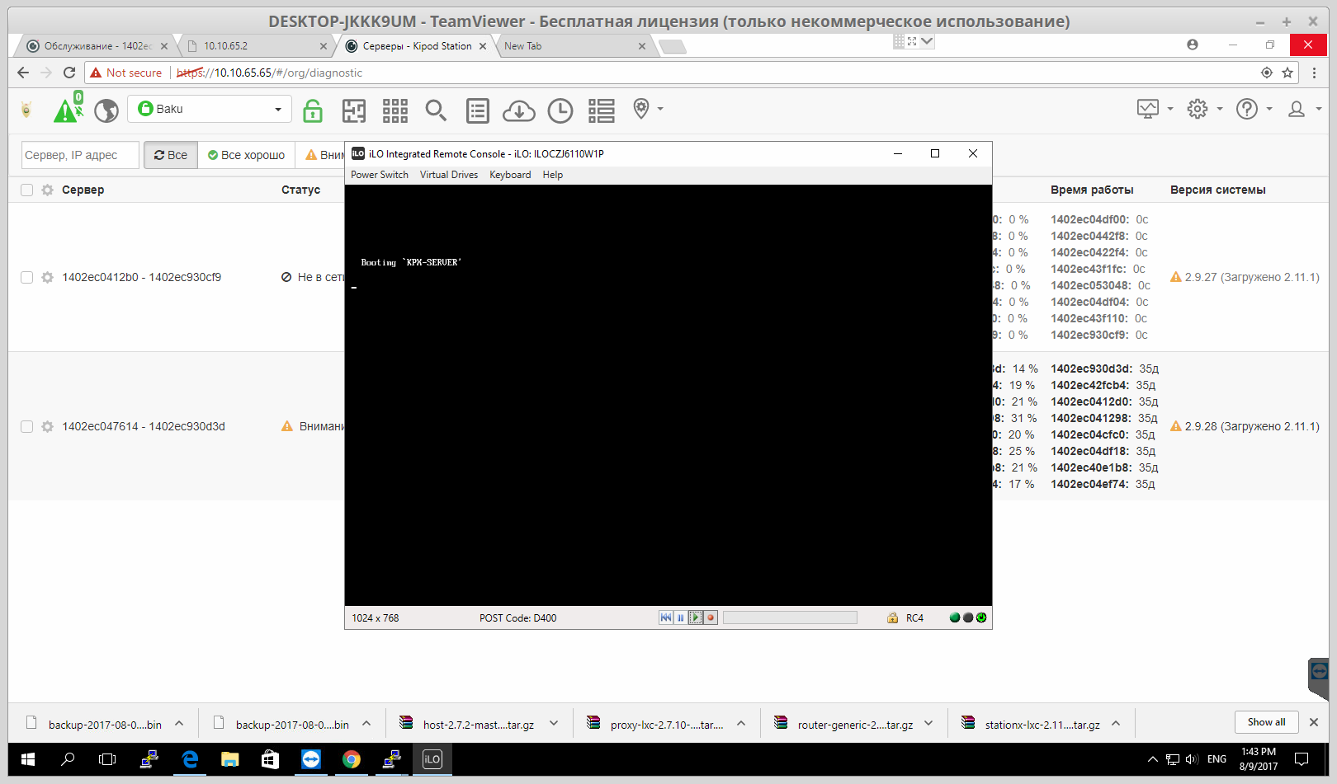This screenshot has height=784, width=1337.
Task: Click iLO app in the taskbar
Action: click(x=432, y=759)
